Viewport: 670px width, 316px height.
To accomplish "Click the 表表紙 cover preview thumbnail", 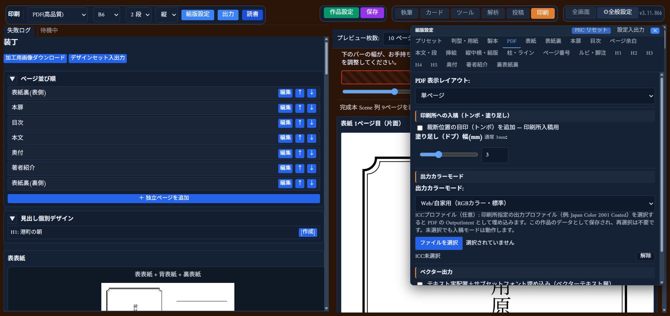I will coord(167,297).
